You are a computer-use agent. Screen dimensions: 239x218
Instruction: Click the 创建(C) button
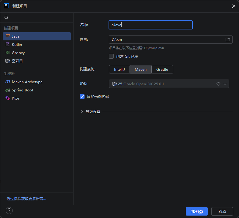pyautogui.click(x=197, y=211)
